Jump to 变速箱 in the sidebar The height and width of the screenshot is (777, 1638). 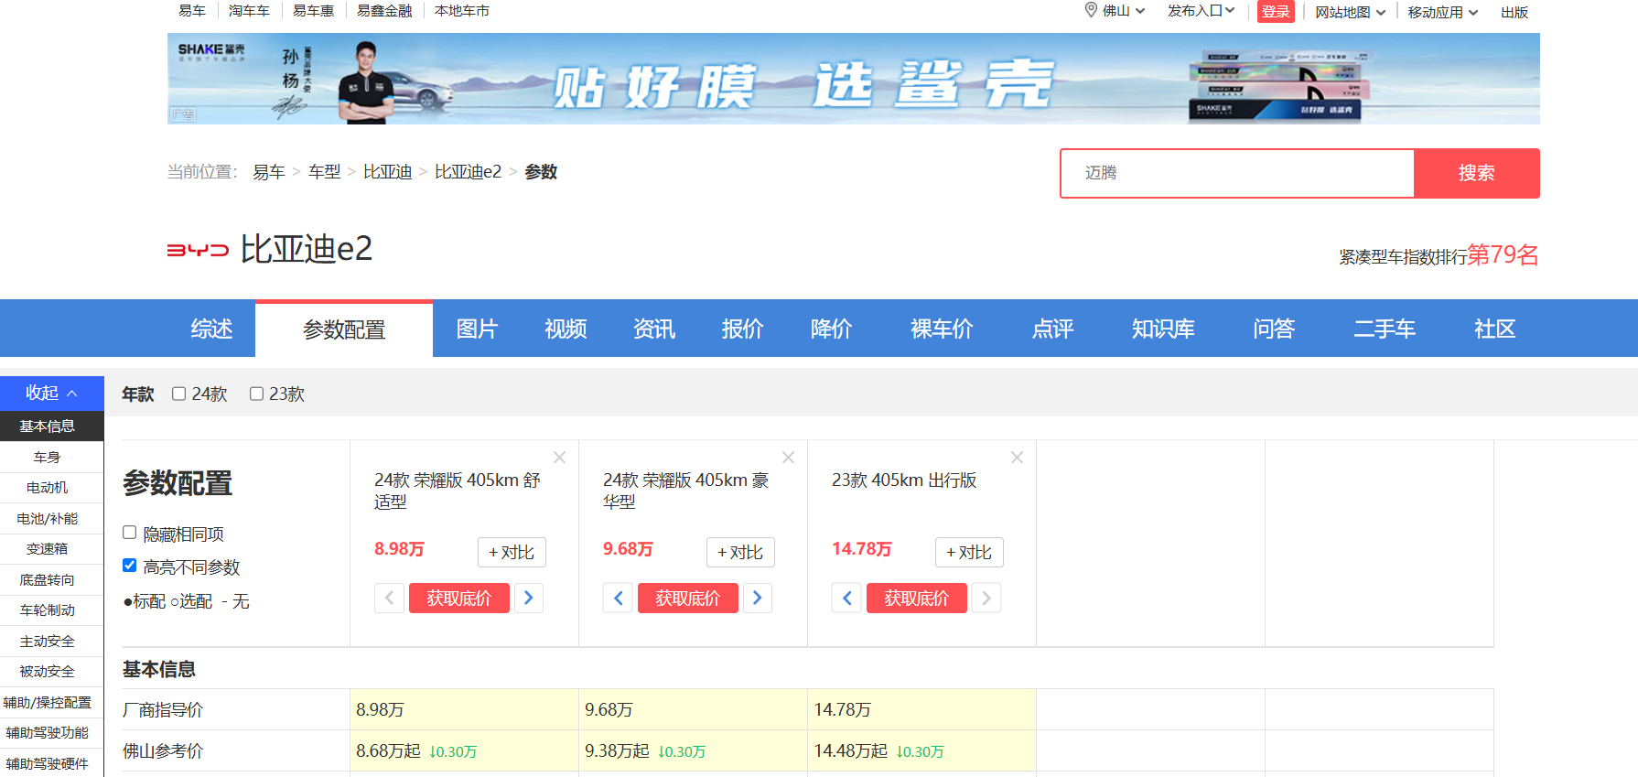[x=51, y=549]
